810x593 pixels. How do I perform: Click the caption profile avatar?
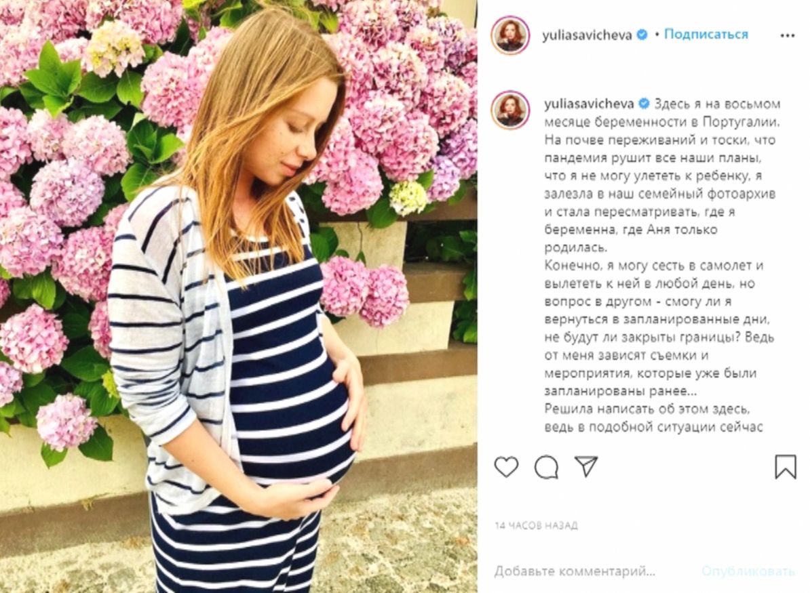click(x=510, y=110)
